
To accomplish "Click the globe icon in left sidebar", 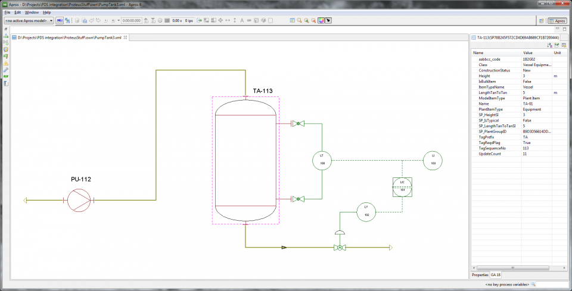I will coord(6,49).
